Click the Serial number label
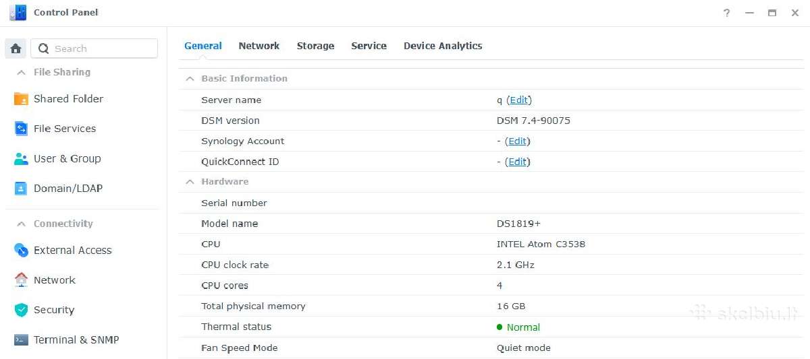This screenshot has width=810, height=359. pos(234,203)
